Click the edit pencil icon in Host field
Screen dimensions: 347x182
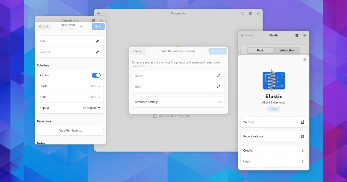pyautogui.click(x=218, y=87)
